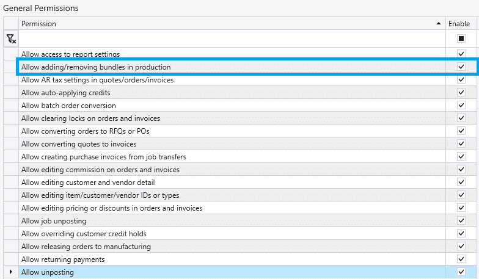The height and width of the screenshot is (279, 479).
Task: Uncheck Allow job unposting checkbox
Action: [x=461, y=220]
